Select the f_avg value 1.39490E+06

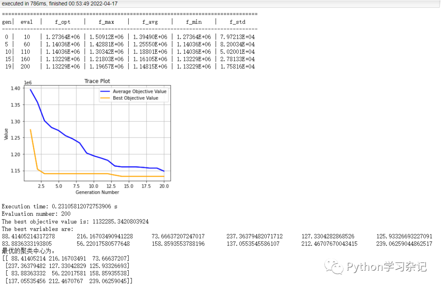point(150,37)
